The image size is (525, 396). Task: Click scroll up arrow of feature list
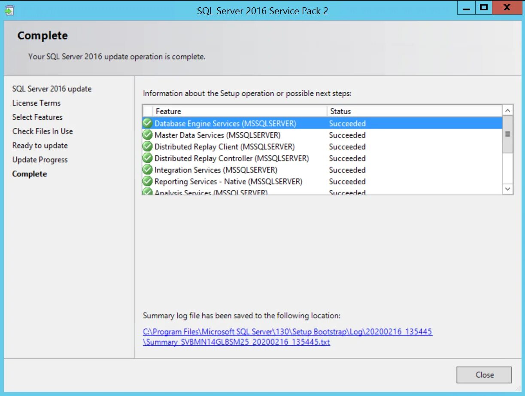(x=507, y=110)
